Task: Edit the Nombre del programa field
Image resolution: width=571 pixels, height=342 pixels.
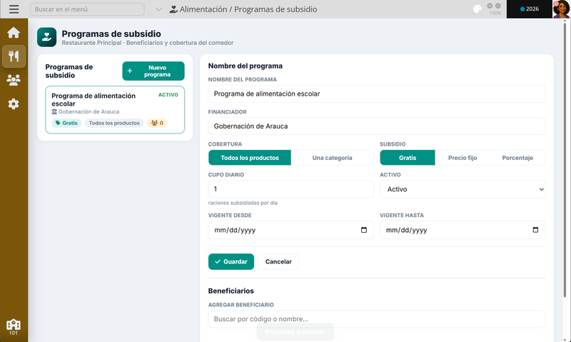Action: pyautogui.click(x=377, y=94)
